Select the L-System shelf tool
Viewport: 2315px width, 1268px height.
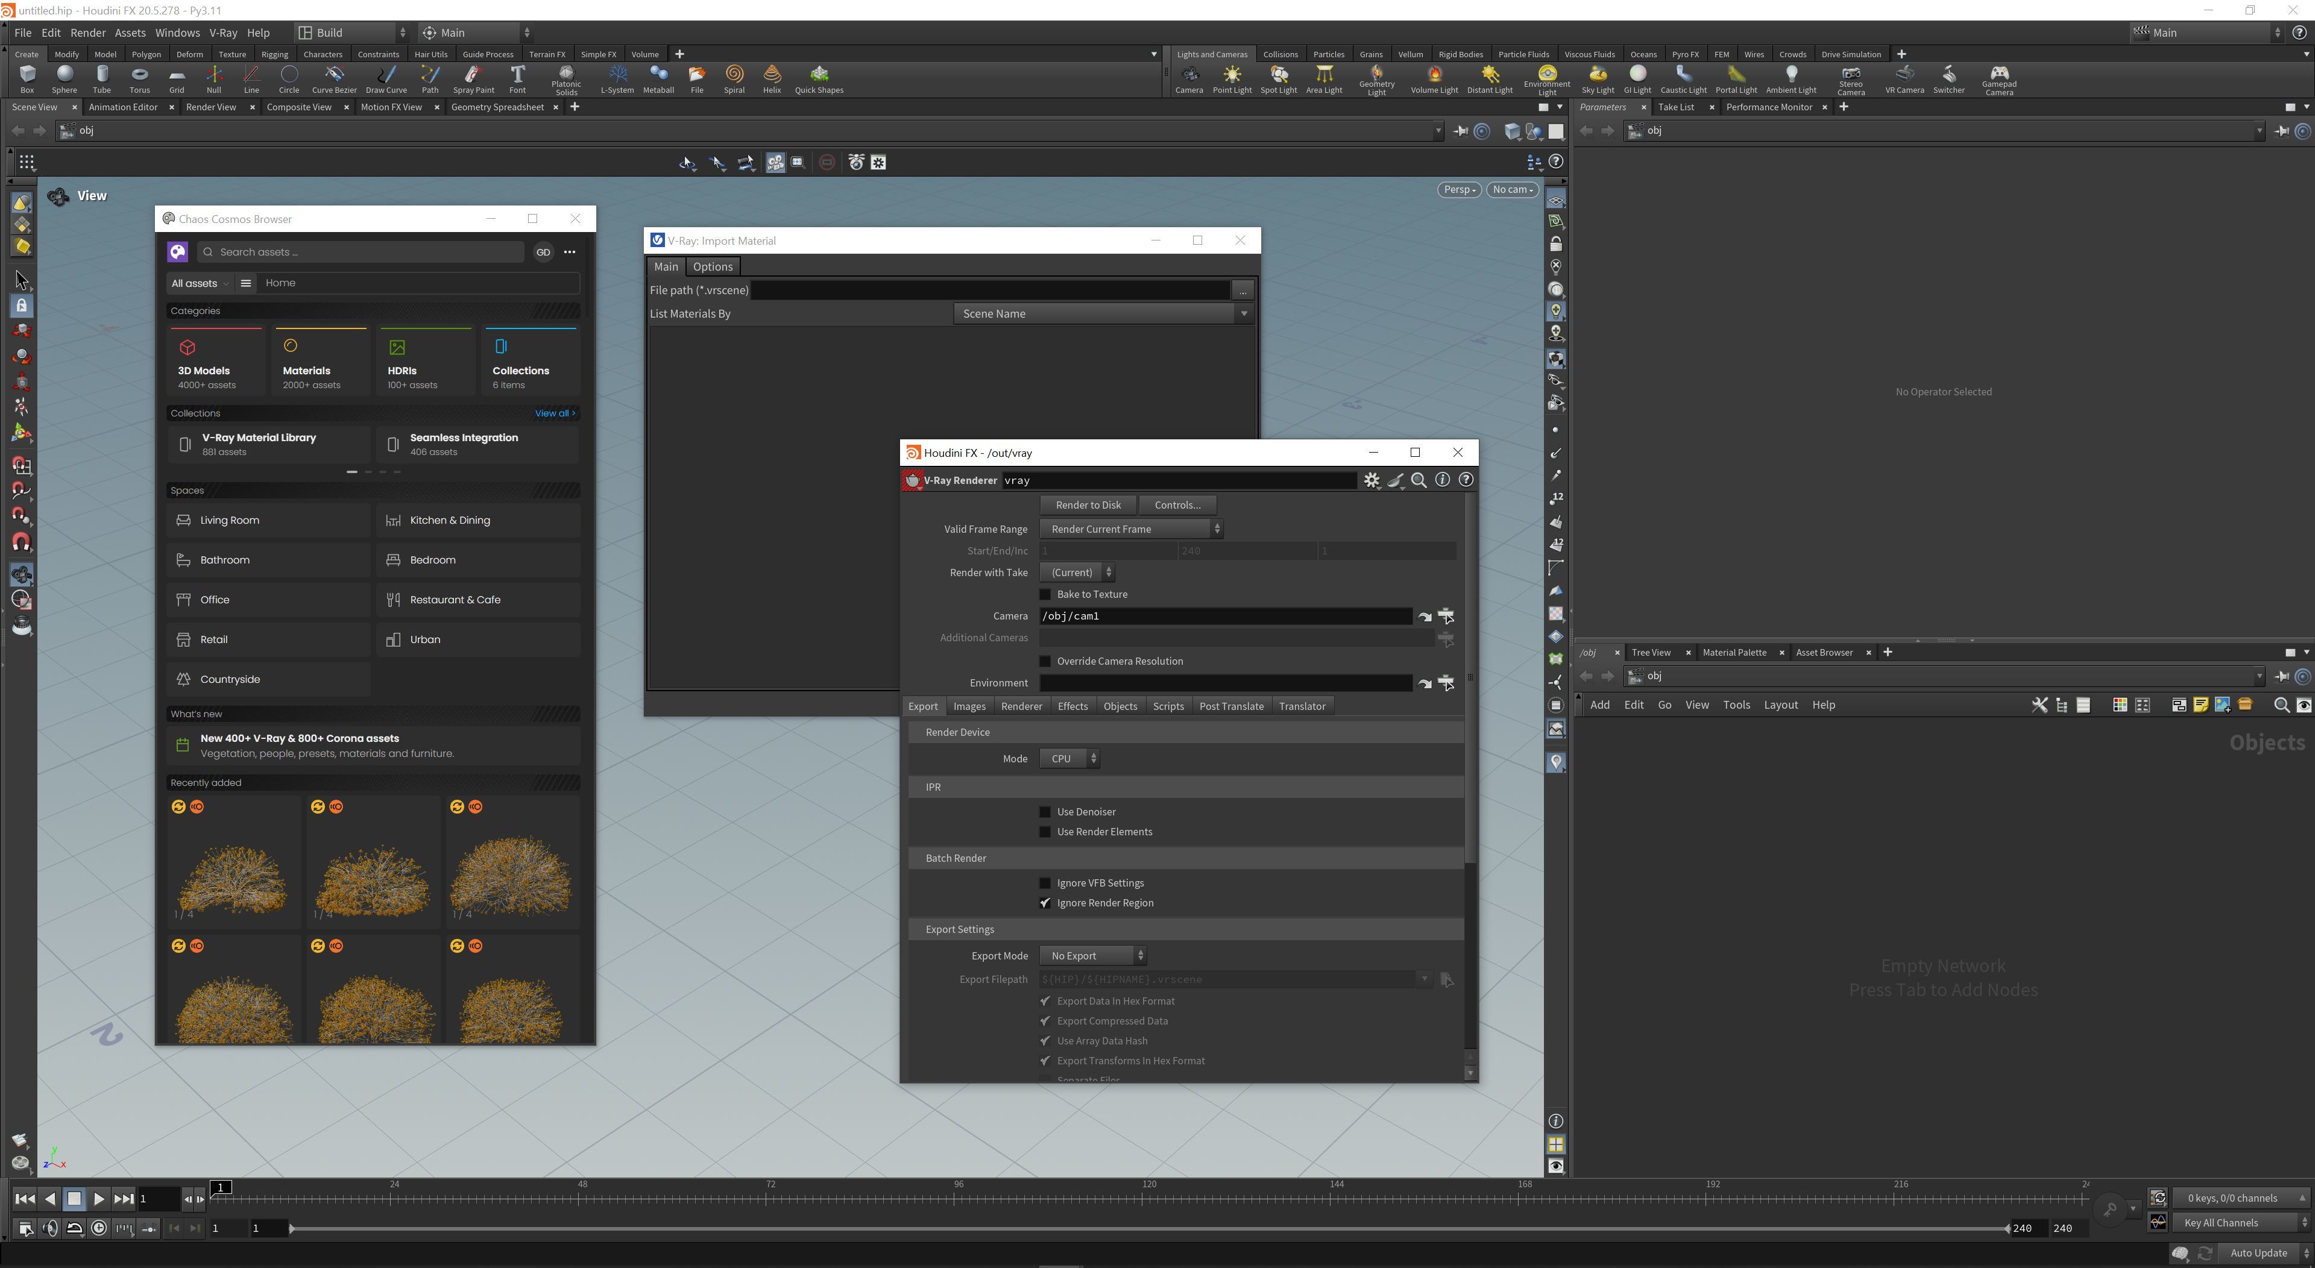[x=617, y=79]
